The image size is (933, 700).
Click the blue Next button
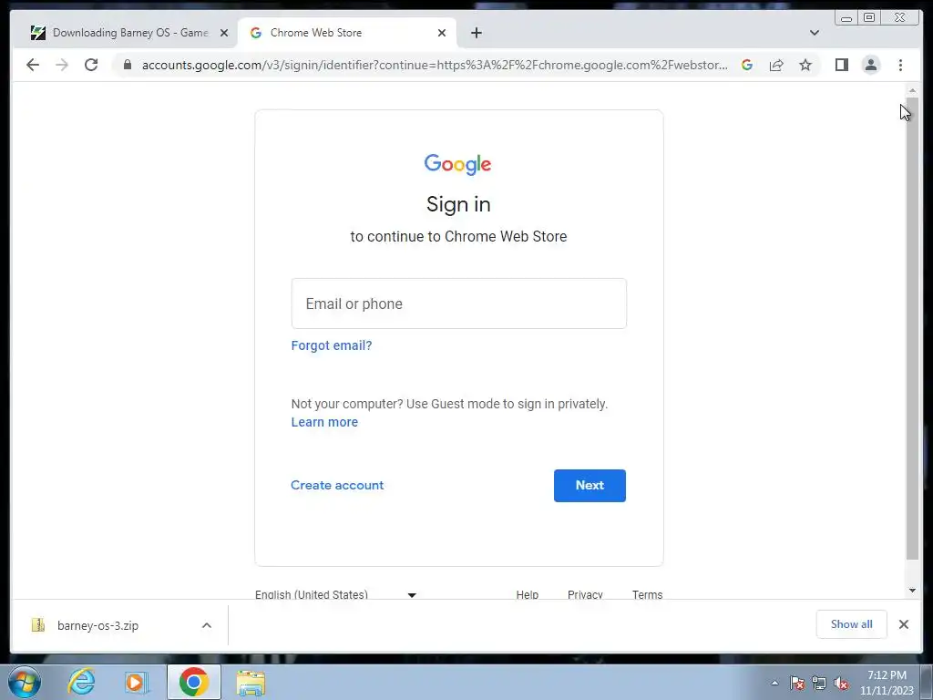pos(590,486)
